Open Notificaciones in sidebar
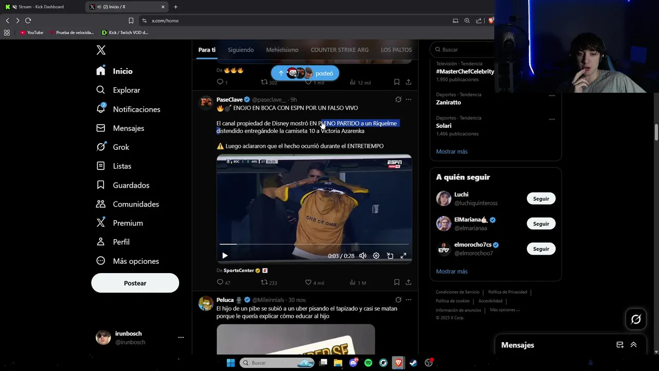The height and width of the screenshot is (371, 659). [x=128, y=109]
